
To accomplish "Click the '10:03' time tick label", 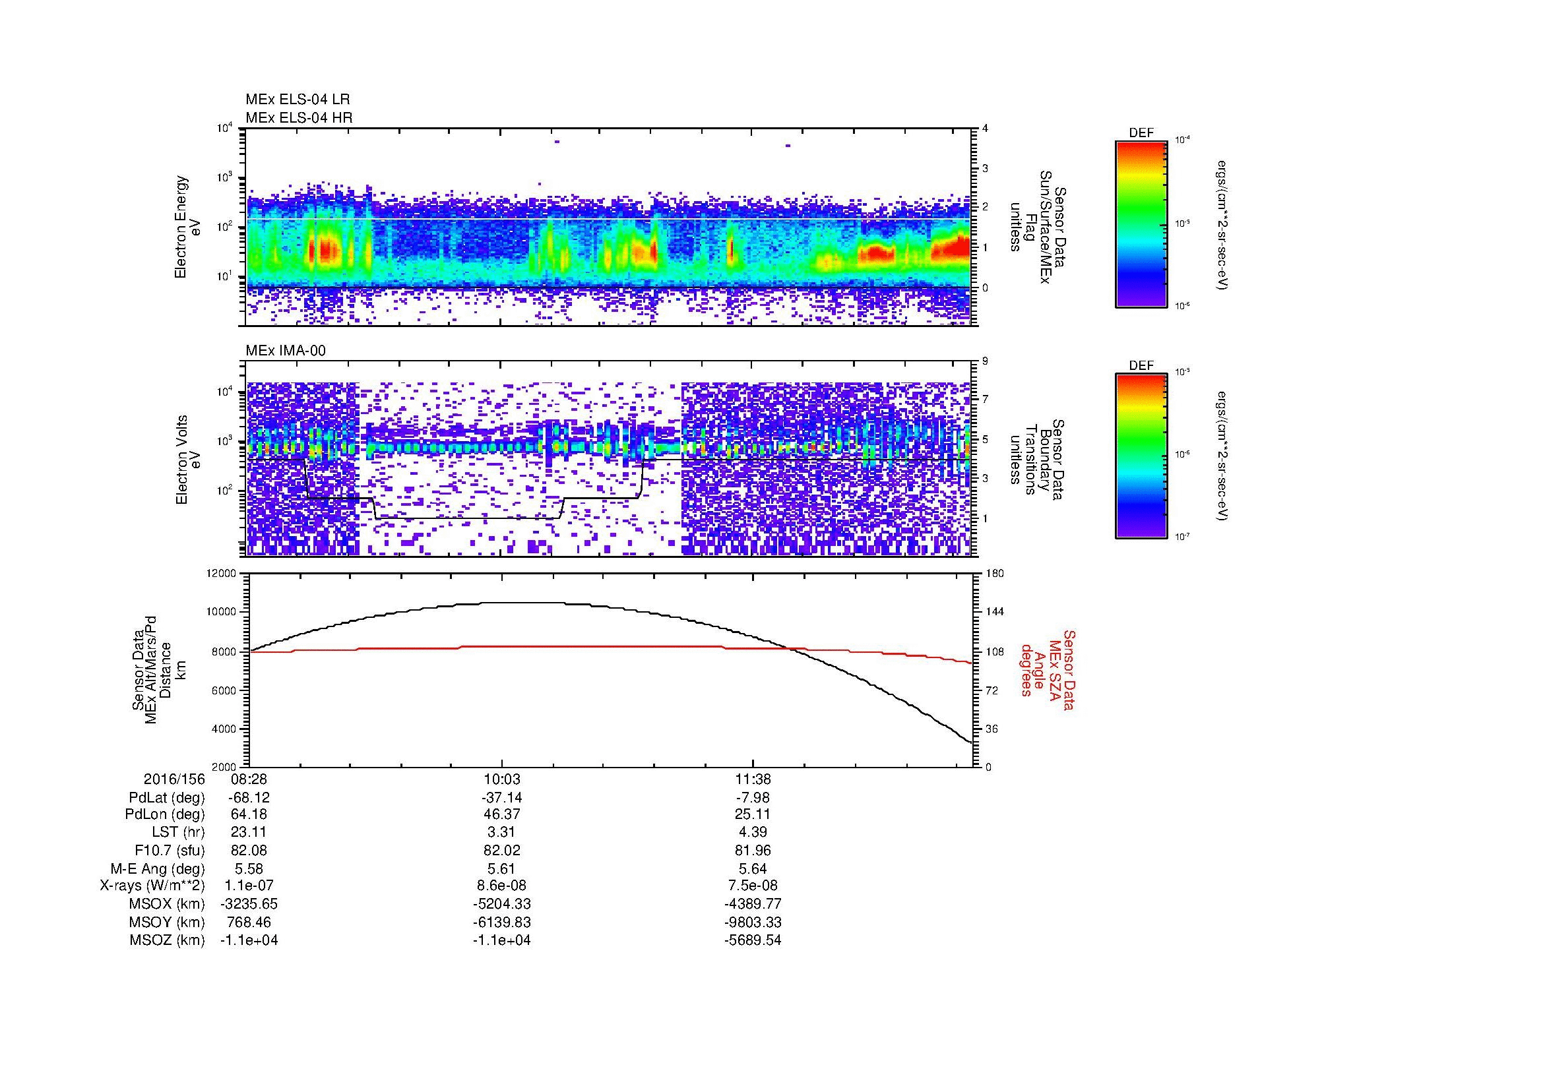I will (x=501, y=779).
